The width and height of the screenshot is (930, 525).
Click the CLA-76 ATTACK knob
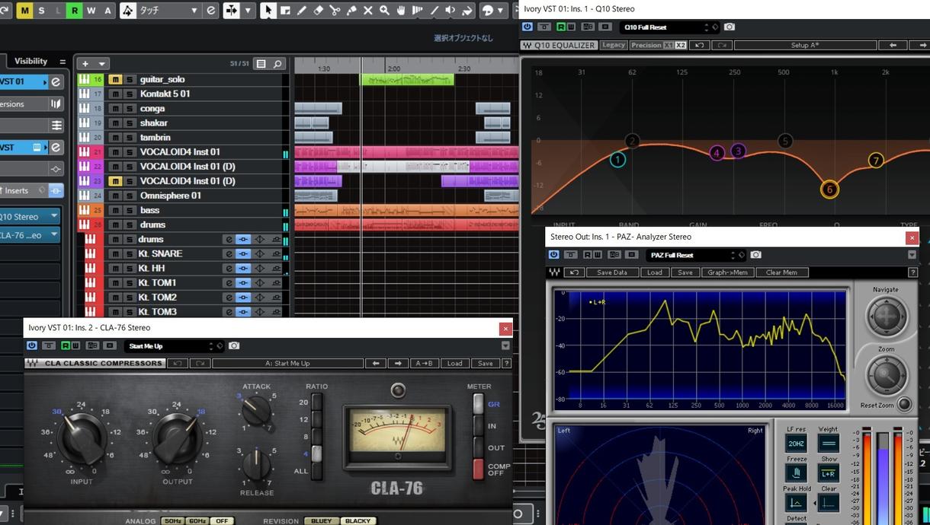point(257,411)
